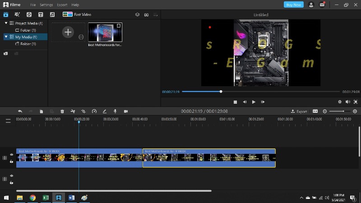The image size is (361, 203).
Task: Step to the previous frame
Action: point(245,102)
